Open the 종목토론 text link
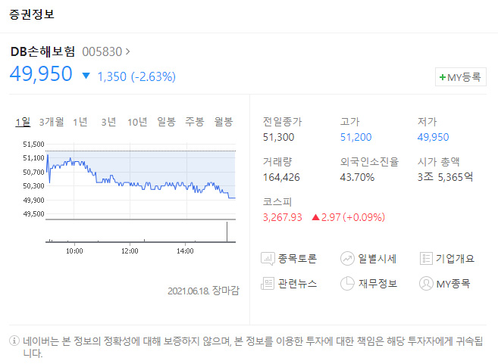Image resolution: width=498 pixels, height=364 pixels. (x=297, y=259)
